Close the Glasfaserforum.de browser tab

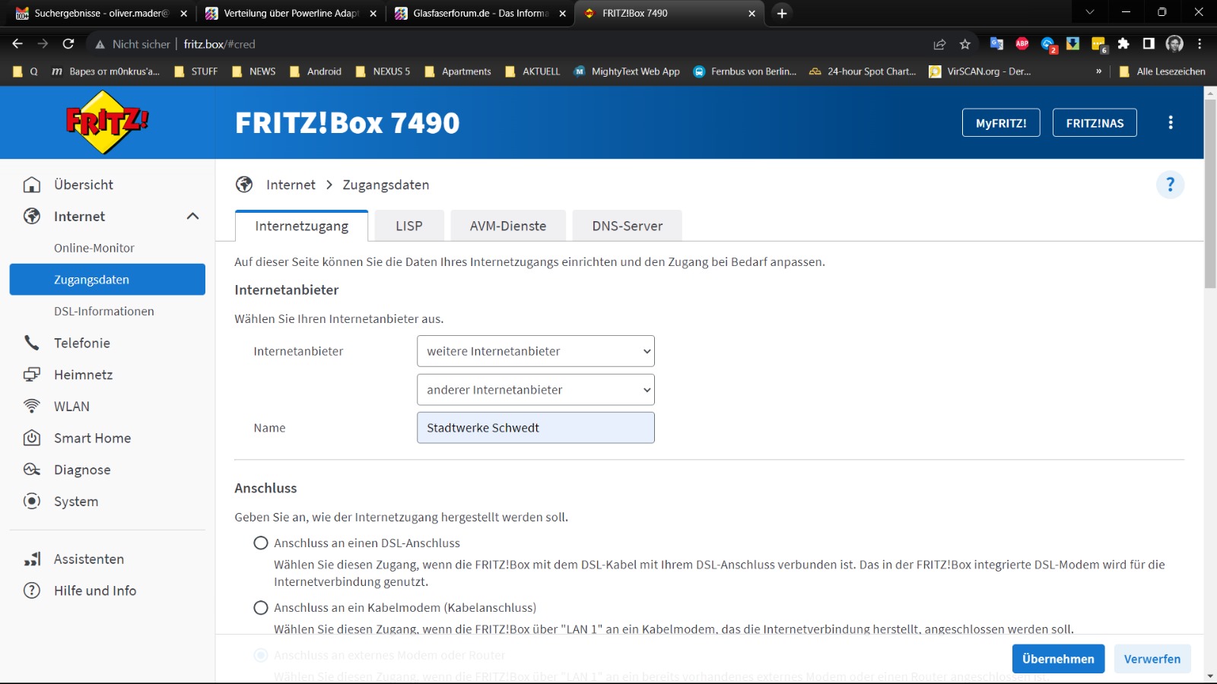[x=562, y=14]
